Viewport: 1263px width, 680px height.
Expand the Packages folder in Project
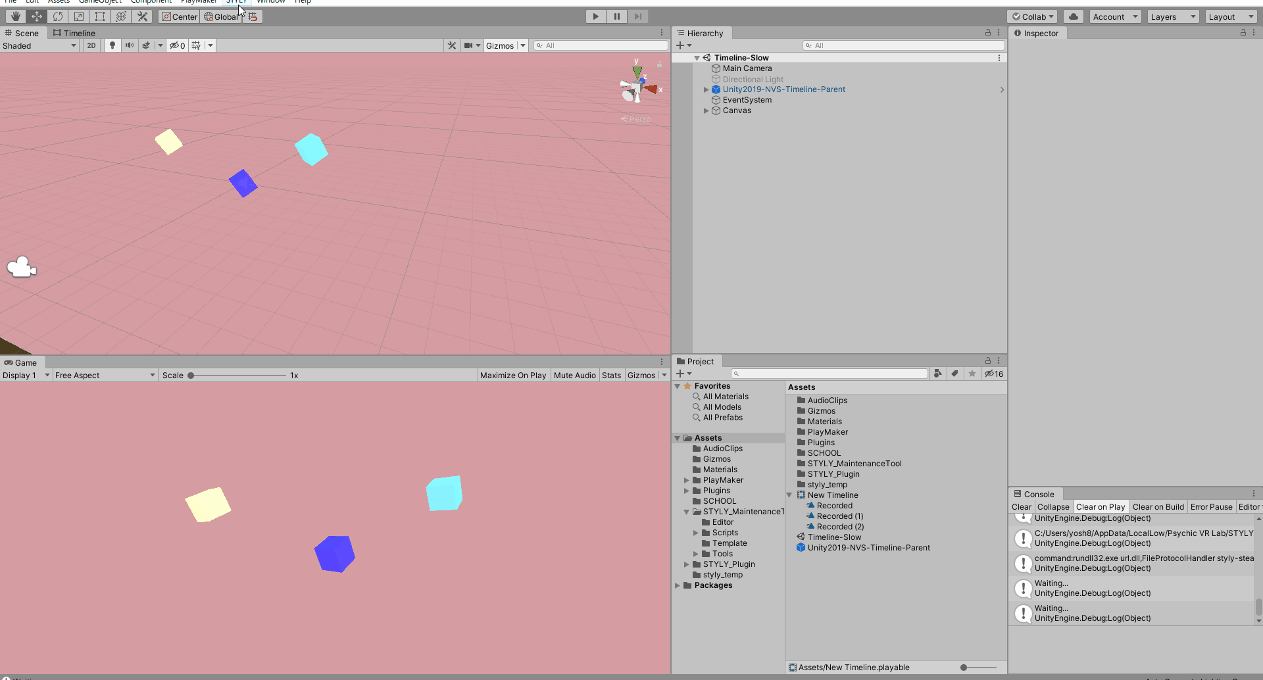[x=678, y=585]
